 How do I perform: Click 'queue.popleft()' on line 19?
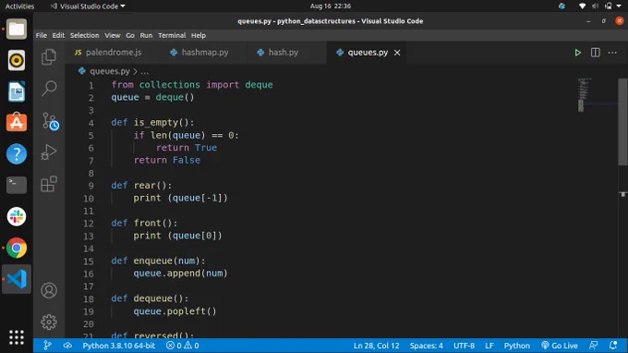click(175, 311)
